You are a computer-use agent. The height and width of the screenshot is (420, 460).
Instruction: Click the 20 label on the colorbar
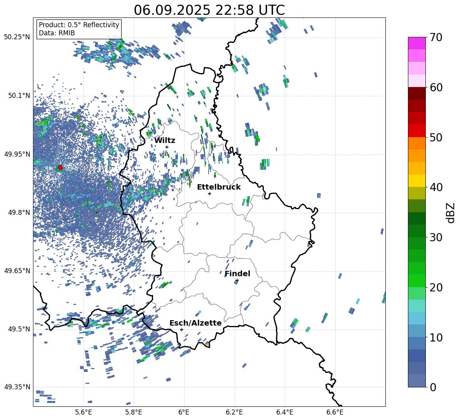pyautogui.click(x=436, y=287)
